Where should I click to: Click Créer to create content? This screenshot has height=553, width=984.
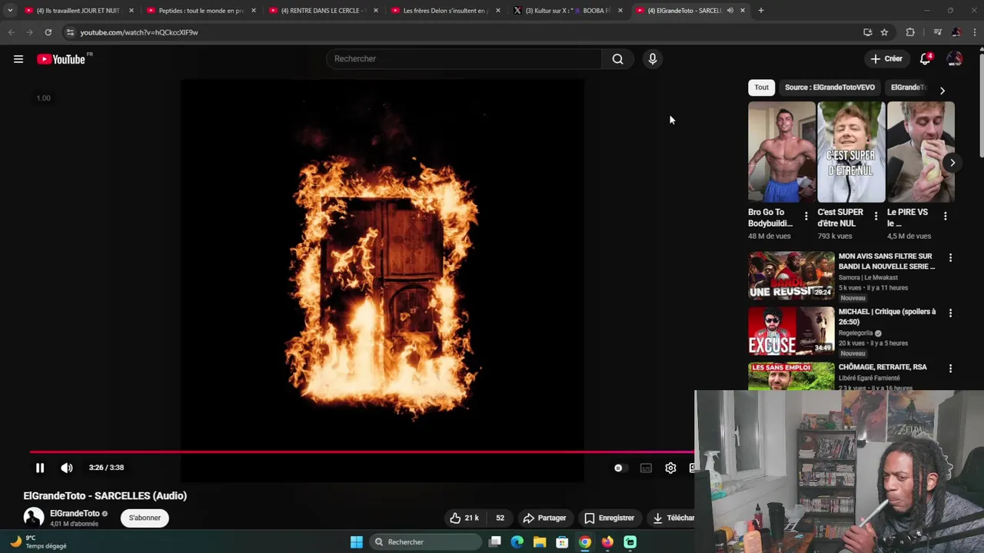886,59
